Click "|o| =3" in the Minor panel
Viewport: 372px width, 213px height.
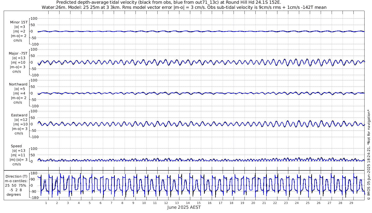[x=19, y=27]
